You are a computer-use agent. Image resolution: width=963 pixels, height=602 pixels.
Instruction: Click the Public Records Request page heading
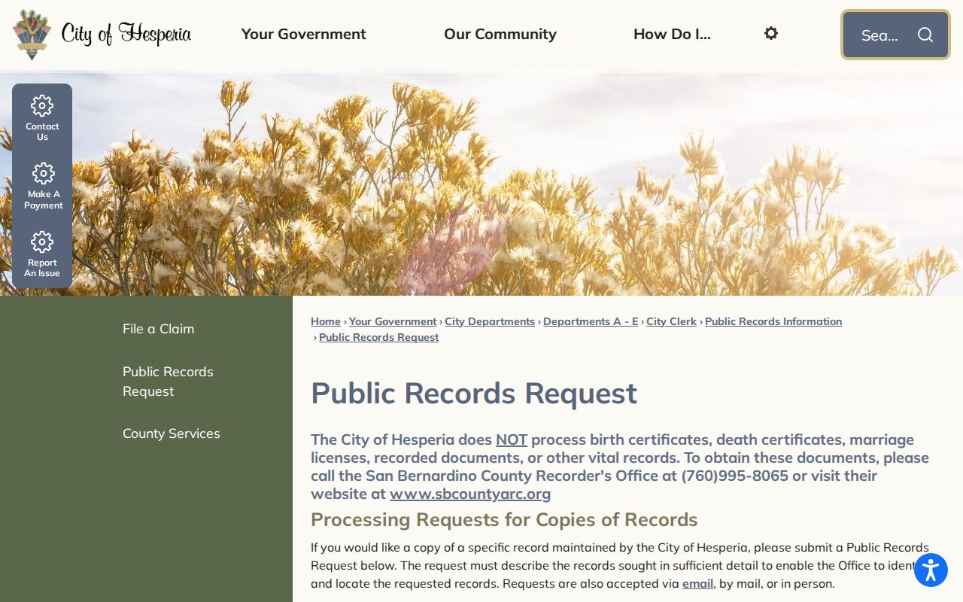(474, 394)
